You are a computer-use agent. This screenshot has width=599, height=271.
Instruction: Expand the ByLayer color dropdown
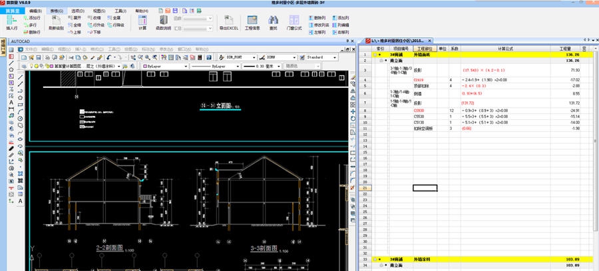click(185, 67)
